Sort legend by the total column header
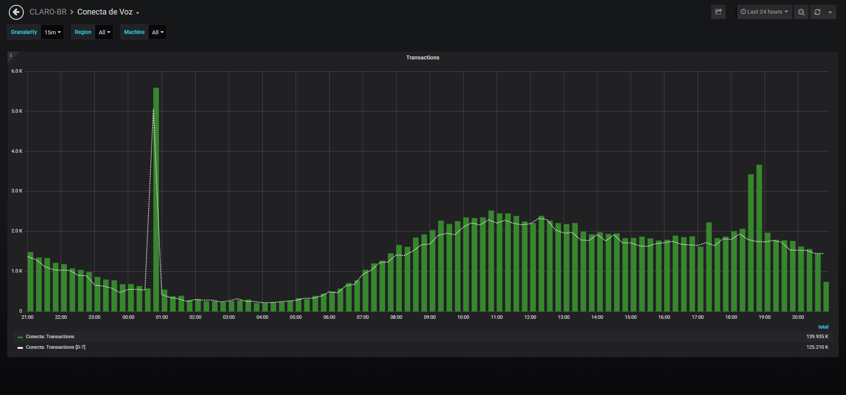This screenshot has height=395, width=846. [x=823, y=327]
